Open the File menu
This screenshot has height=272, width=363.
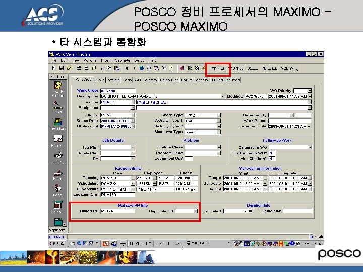pos(53,60)
